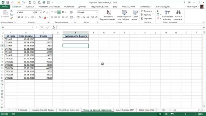Open the 'Альтернатива ВПР' sheet tab
This screenshot has height=116, width=206.
coord(125,110)
